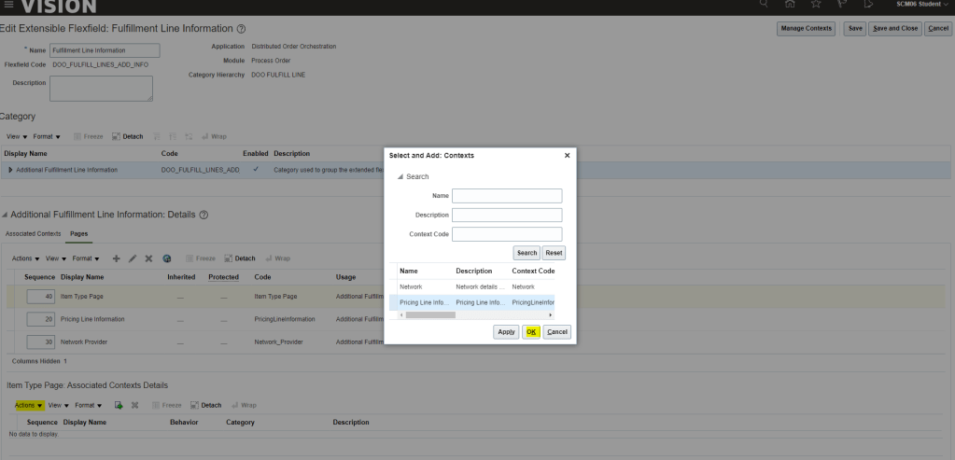Open Actions menu in Associated Contexts Details
The height and width of the screenshot is (460, 955).
point(29,405)
